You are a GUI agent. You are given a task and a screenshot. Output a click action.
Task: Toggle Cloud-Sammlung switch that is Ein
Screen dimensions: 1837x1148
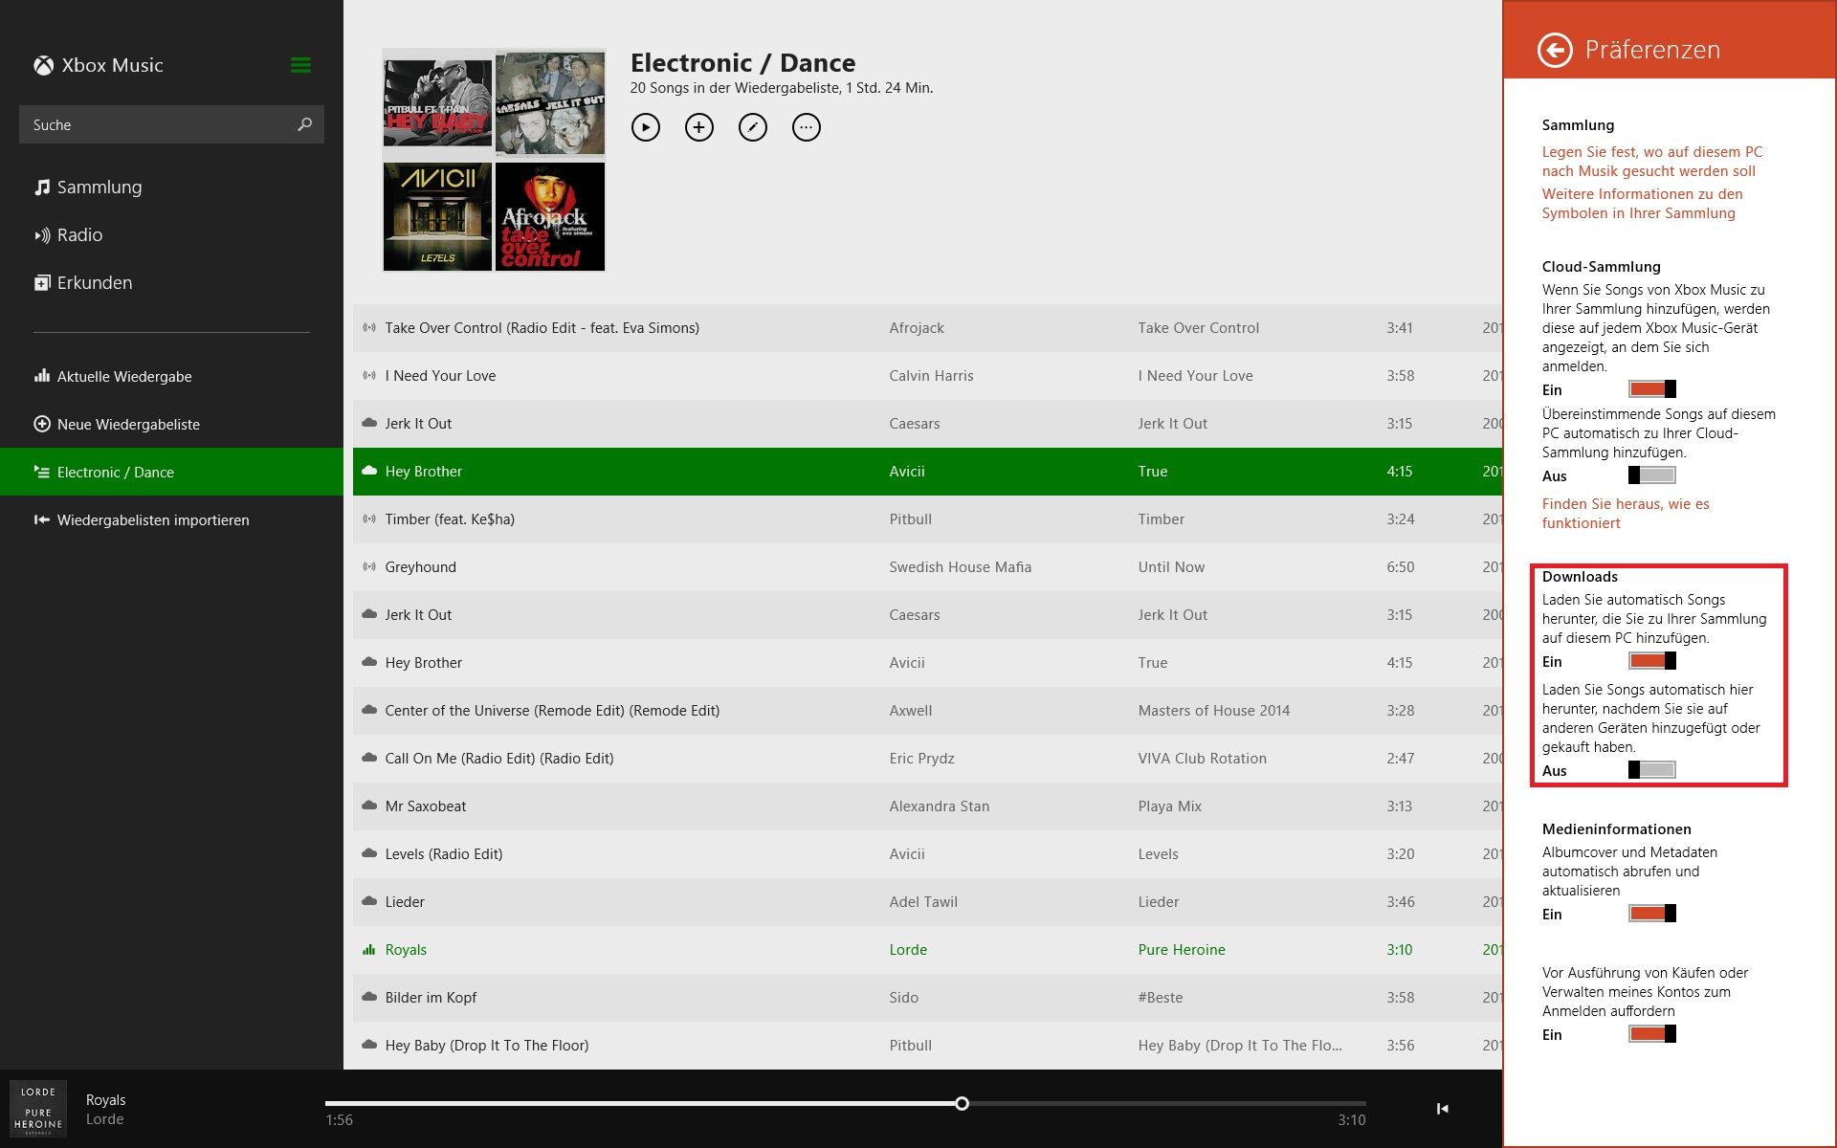[1652, 389]
